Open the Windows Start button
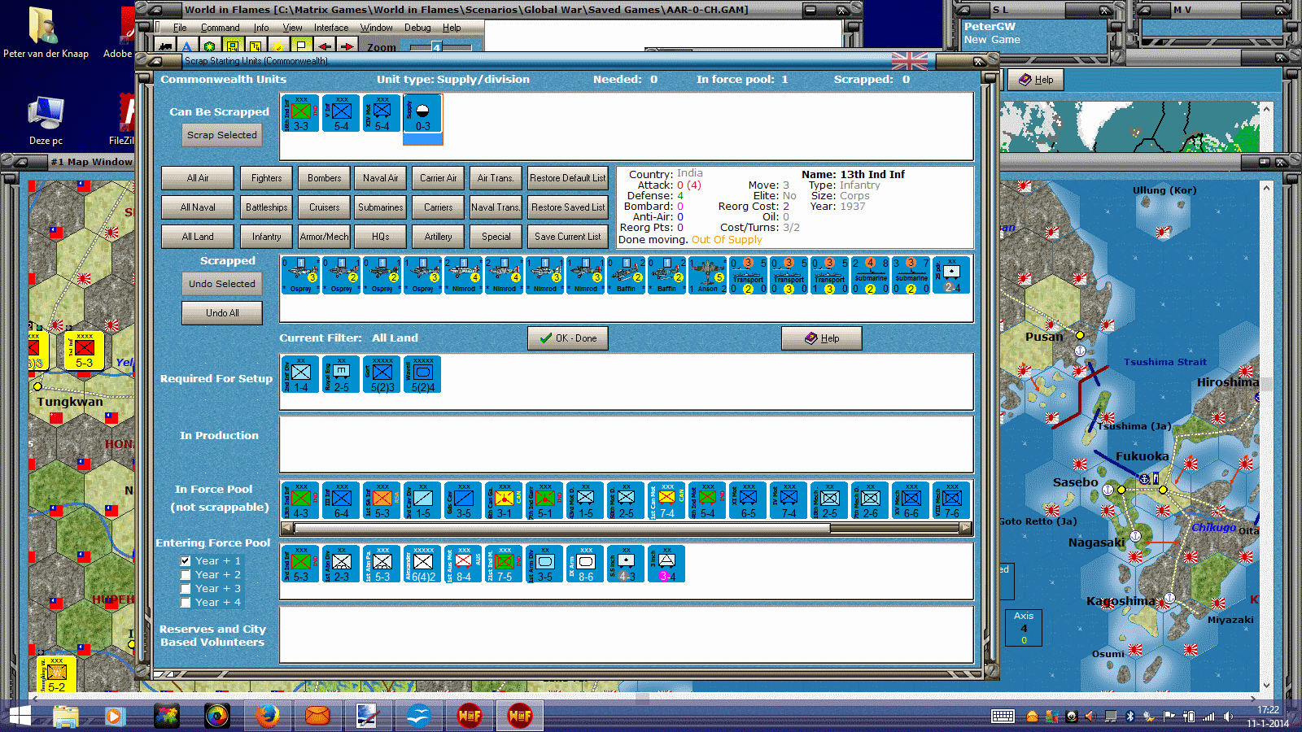This screenshot has width=1302, height=732. click(19, 716)
